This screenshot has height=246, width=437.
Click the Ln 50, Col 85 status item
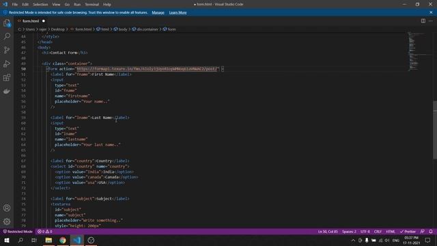(x=328, y=232)
